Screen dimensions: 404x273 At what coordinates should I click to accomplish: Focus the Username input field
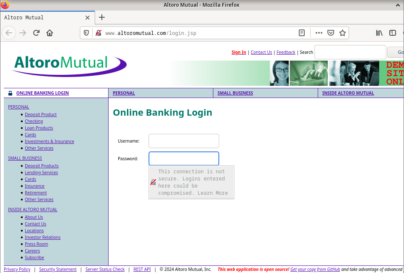tap(184, 141)
